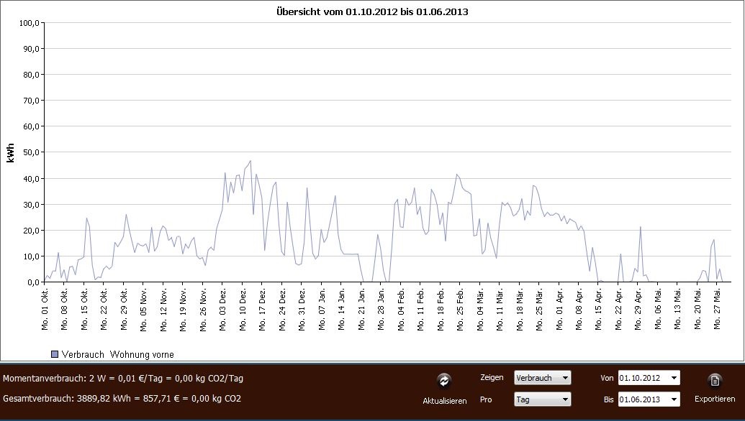Viewport: 745px width, 421px height.
Task: Expand the Von date picker arrow
Action: (x=673, y=377)
